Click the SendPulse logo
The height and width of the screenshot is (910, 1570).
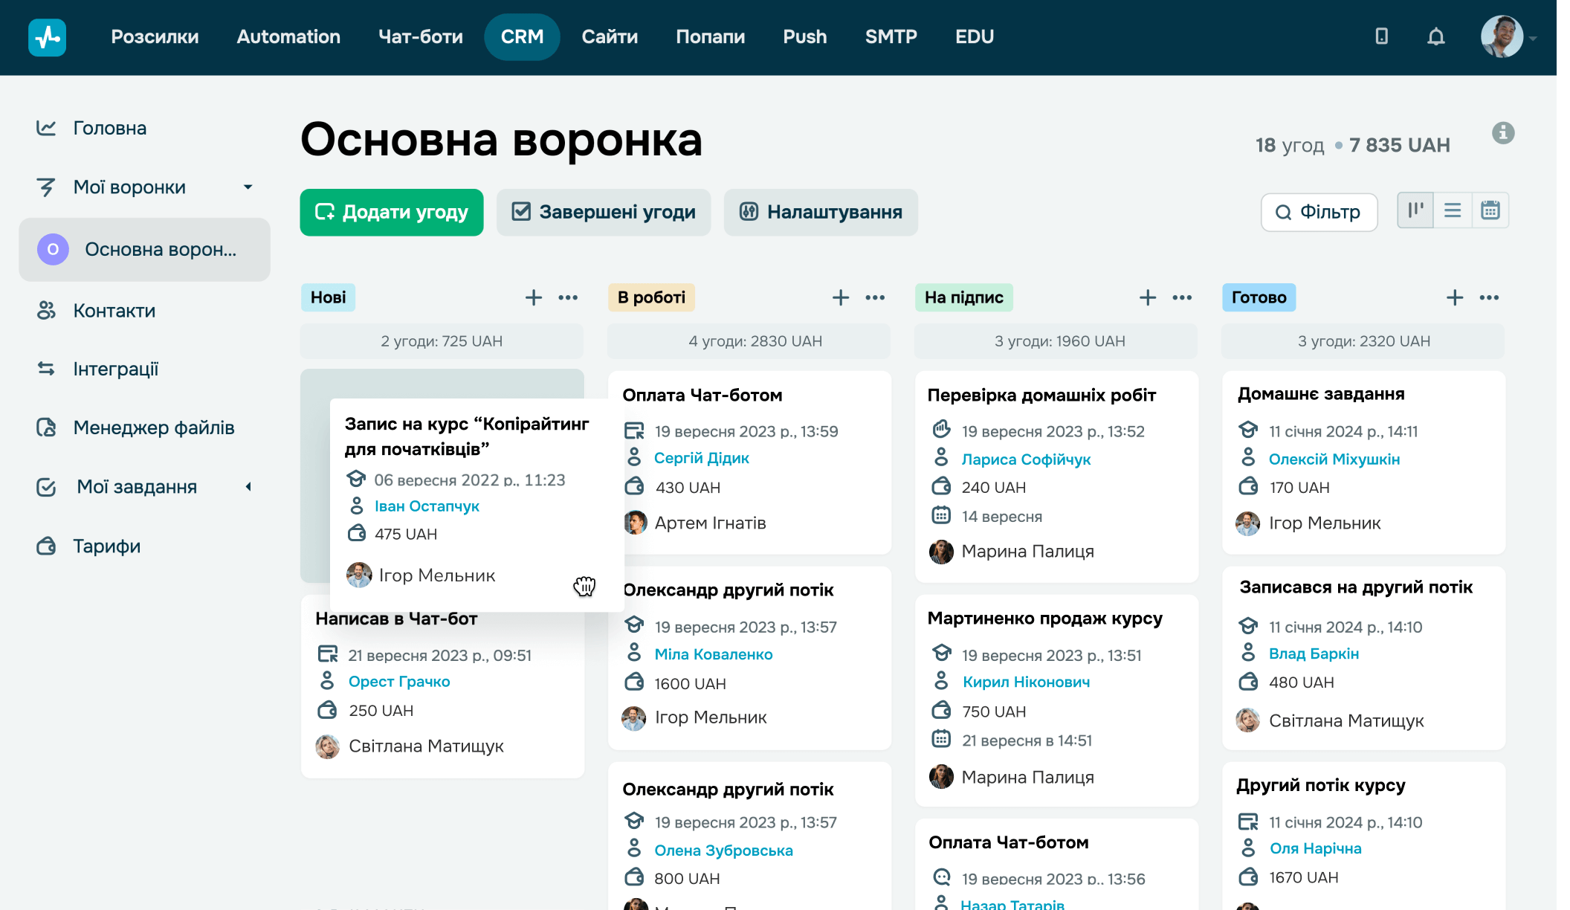(47, 36)
